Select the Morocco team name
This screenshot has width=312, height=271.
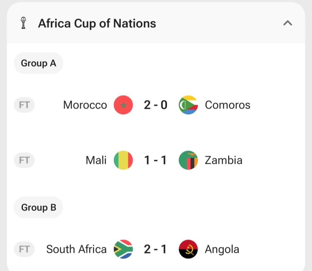coord(85,105)
